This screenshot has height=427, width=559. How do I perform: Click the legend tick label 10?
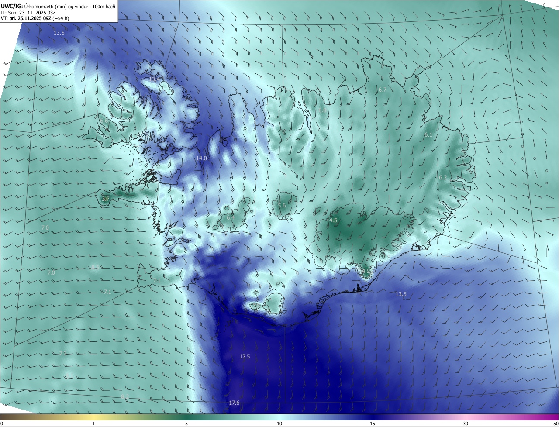click(279, 424)
